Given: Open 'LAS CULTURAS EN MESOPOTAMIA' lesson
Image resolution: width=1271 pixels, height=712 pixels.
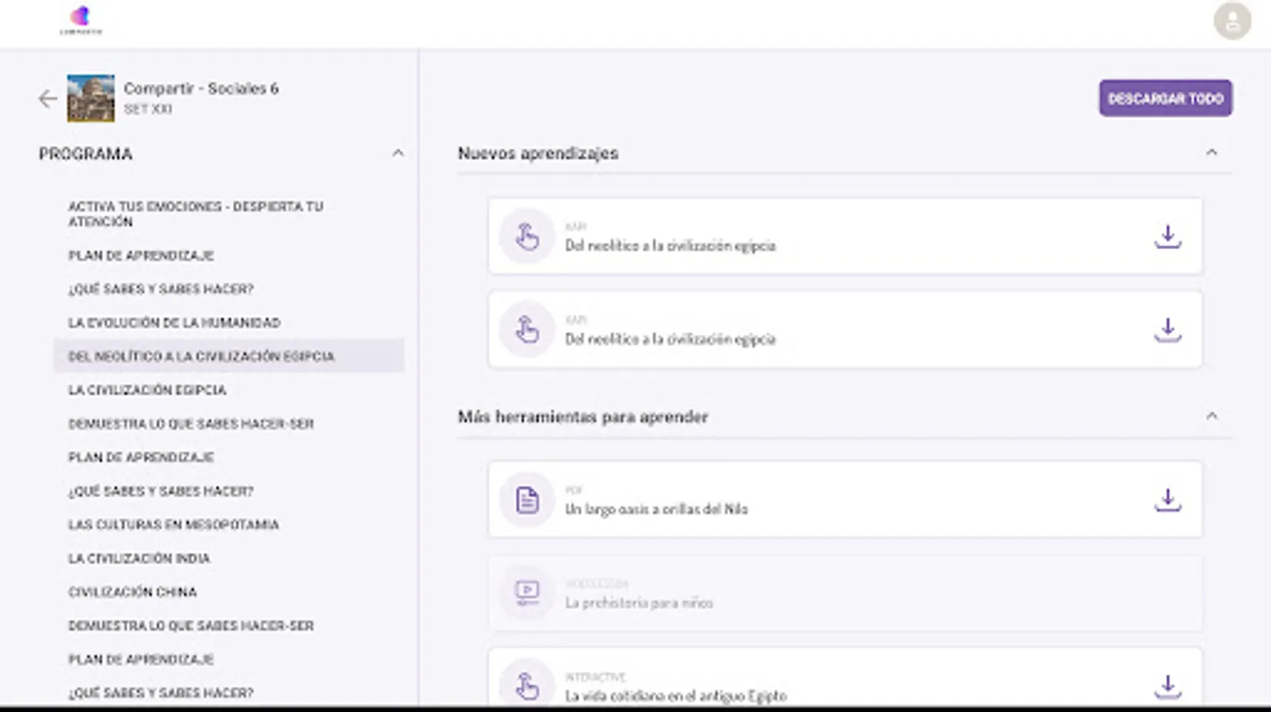Looking at the screenshot, I should coord(174,524).
